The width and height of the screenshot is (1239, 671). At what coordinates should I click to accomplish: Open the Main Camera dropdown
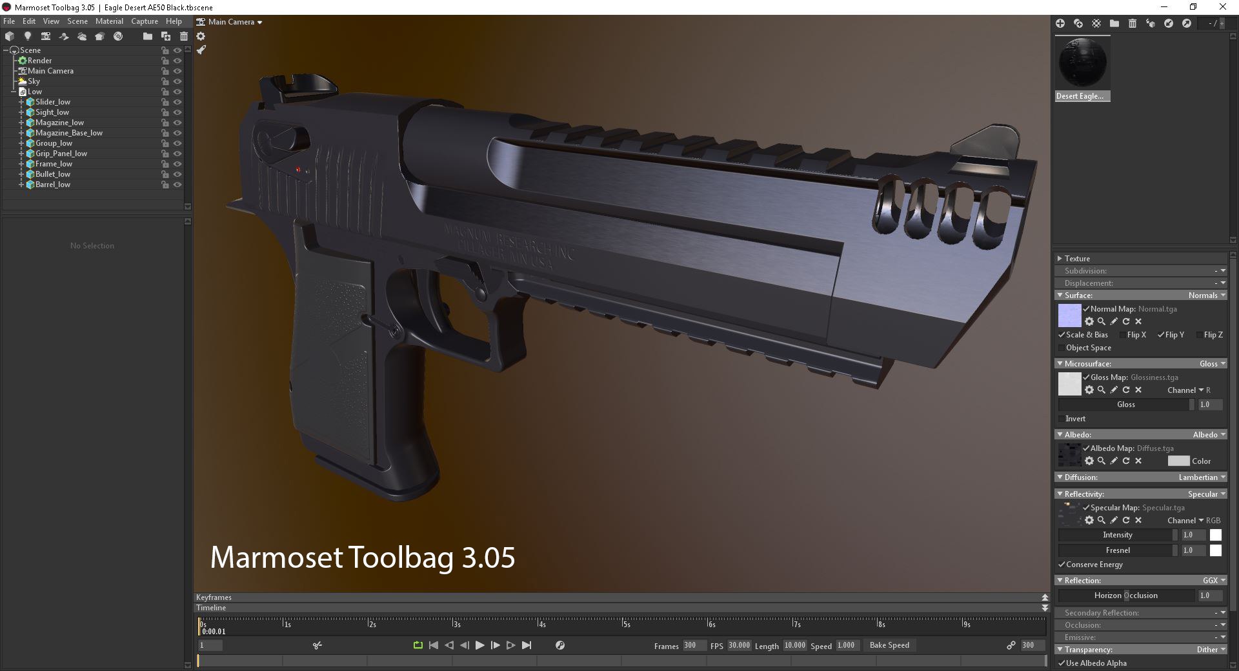[x=230, y=22]
